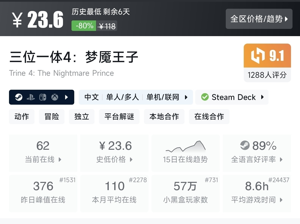
Task: Click the Heybox logo on score badge
Action: pos(258,56)
